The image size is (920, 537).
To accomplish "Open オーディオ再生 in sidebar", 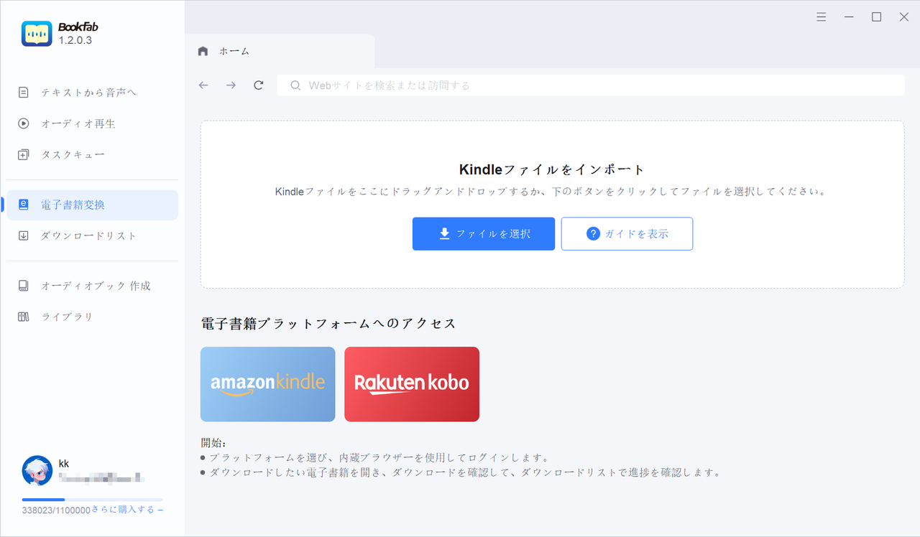I will 92,123.
